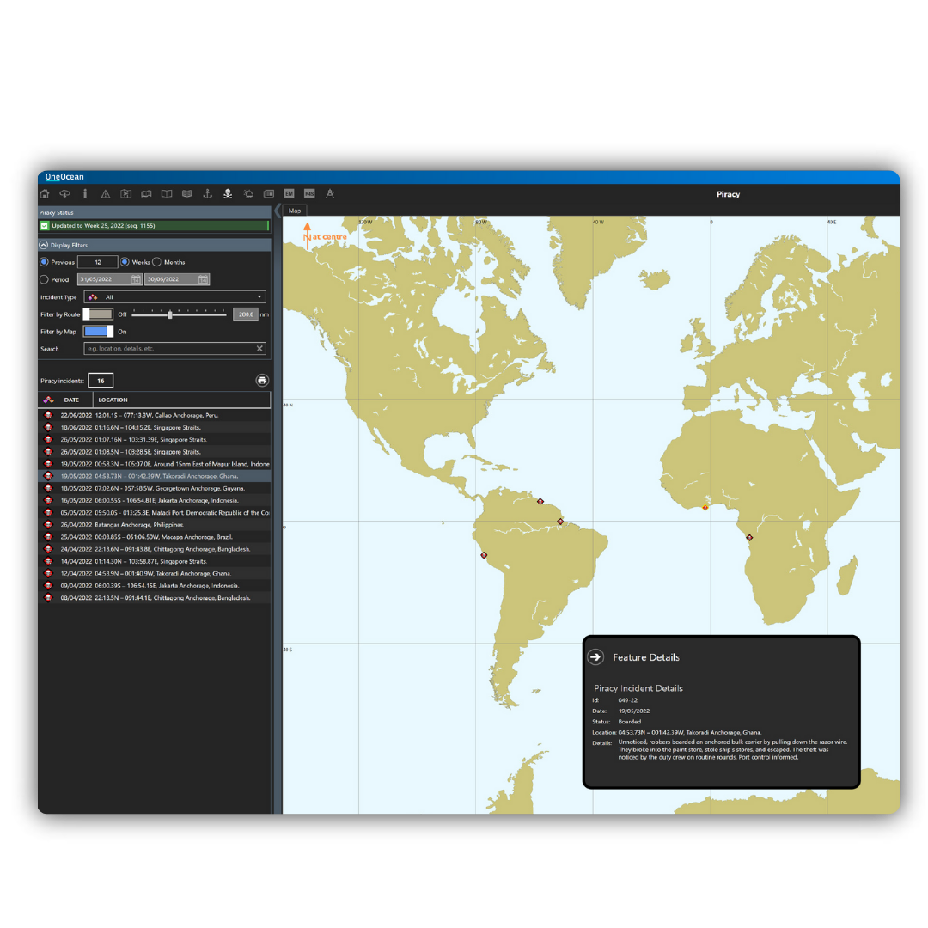Open the Incident Type dropdown
The height and width of the screenshot is (928, 928).
174,297
